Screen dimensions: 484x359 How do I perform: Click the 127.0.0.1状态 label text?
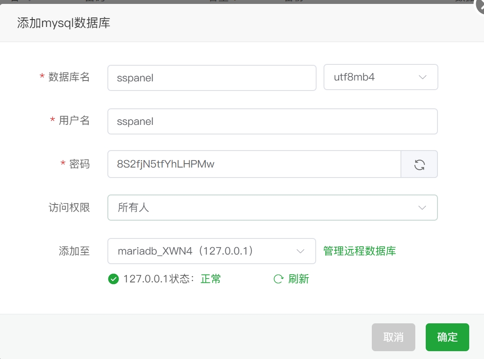pyautogui.click(x=159, y=279)
